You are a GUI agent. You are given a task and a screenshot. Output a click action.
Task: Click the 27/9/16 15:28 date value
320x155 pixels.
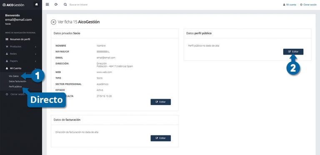pyautogui.click(x=104, y=96)
